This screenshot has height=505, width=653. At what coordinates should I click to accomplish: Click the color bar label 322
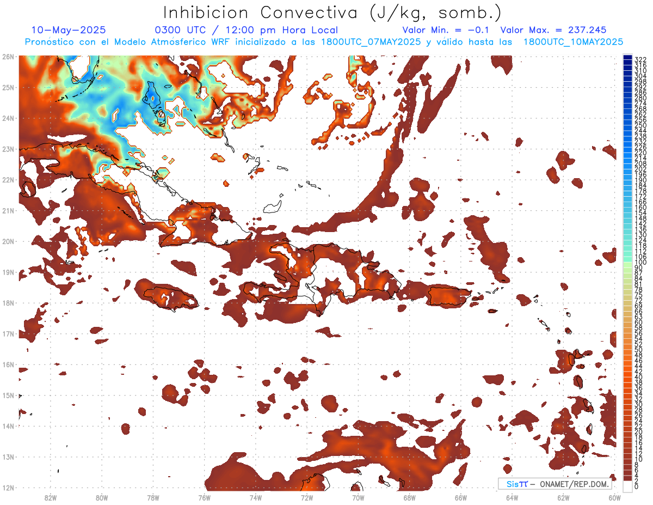click(640, 59)
